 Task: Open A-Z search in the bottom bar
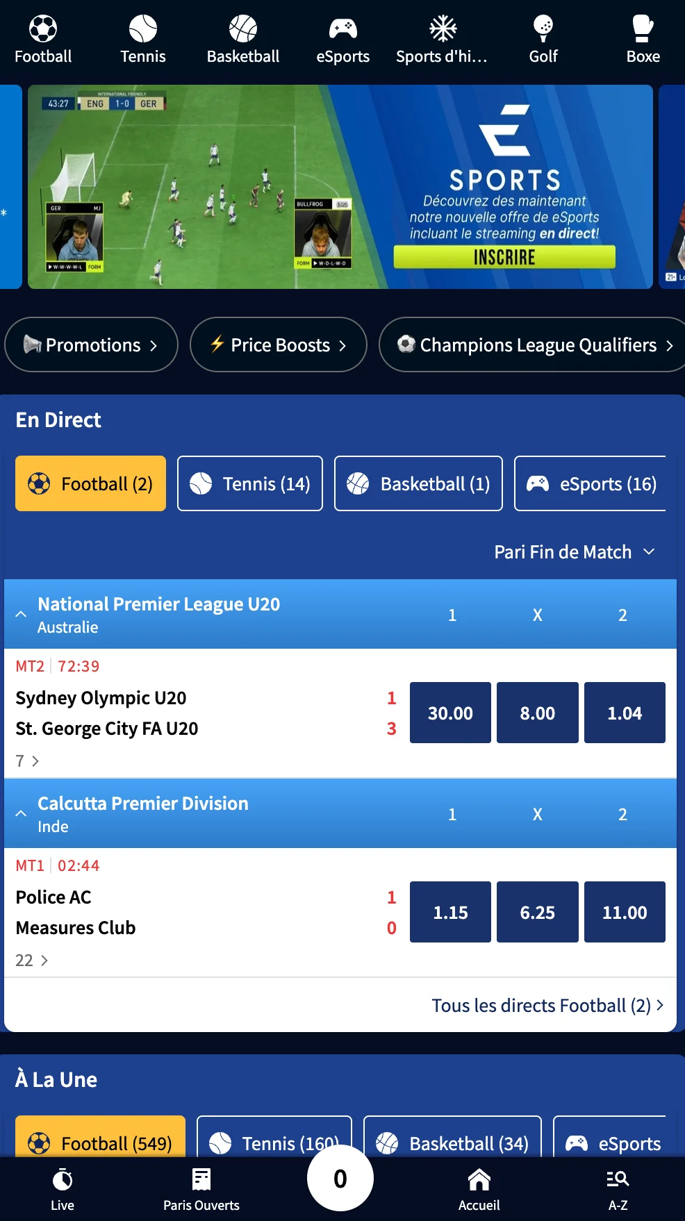pos(618,1189)
